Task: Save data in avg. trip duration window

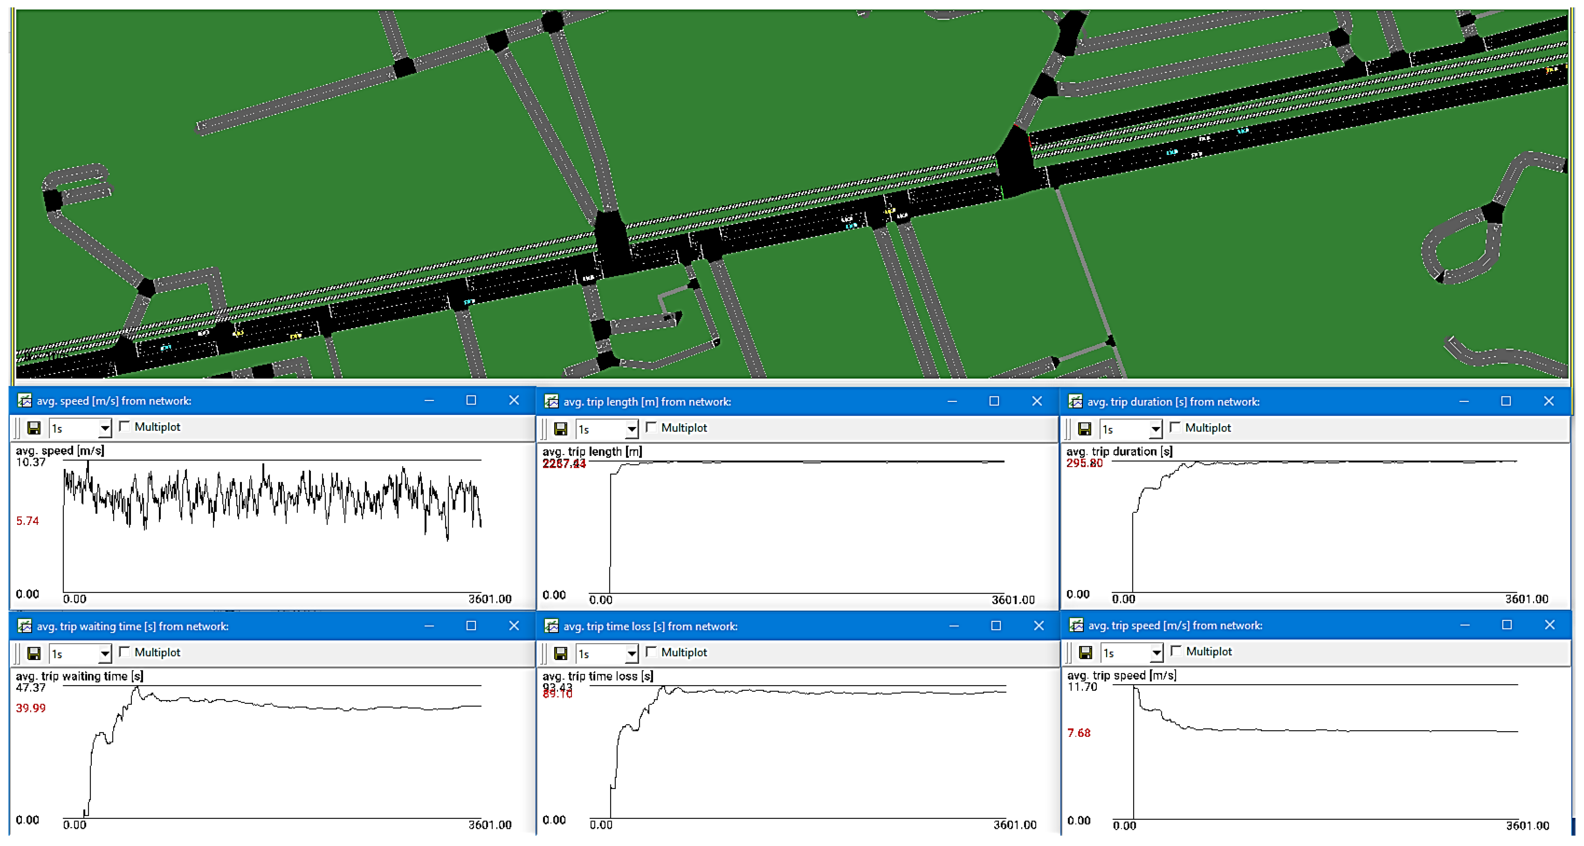Action: coord(1085,429)
